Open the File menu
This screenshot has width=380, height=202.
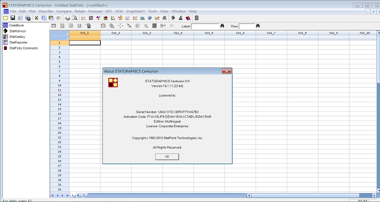point(13,11)
